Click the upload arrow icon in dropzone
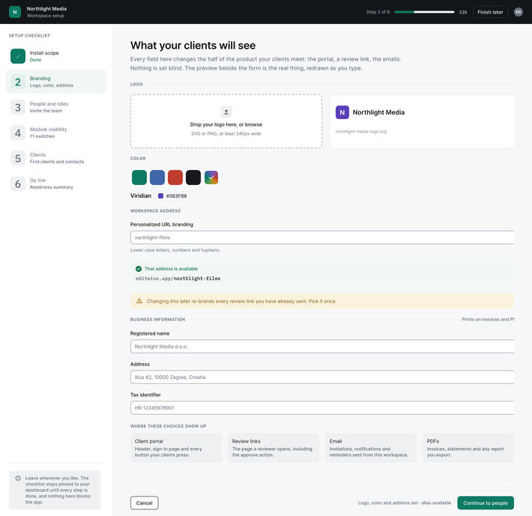 coord(226,112)
